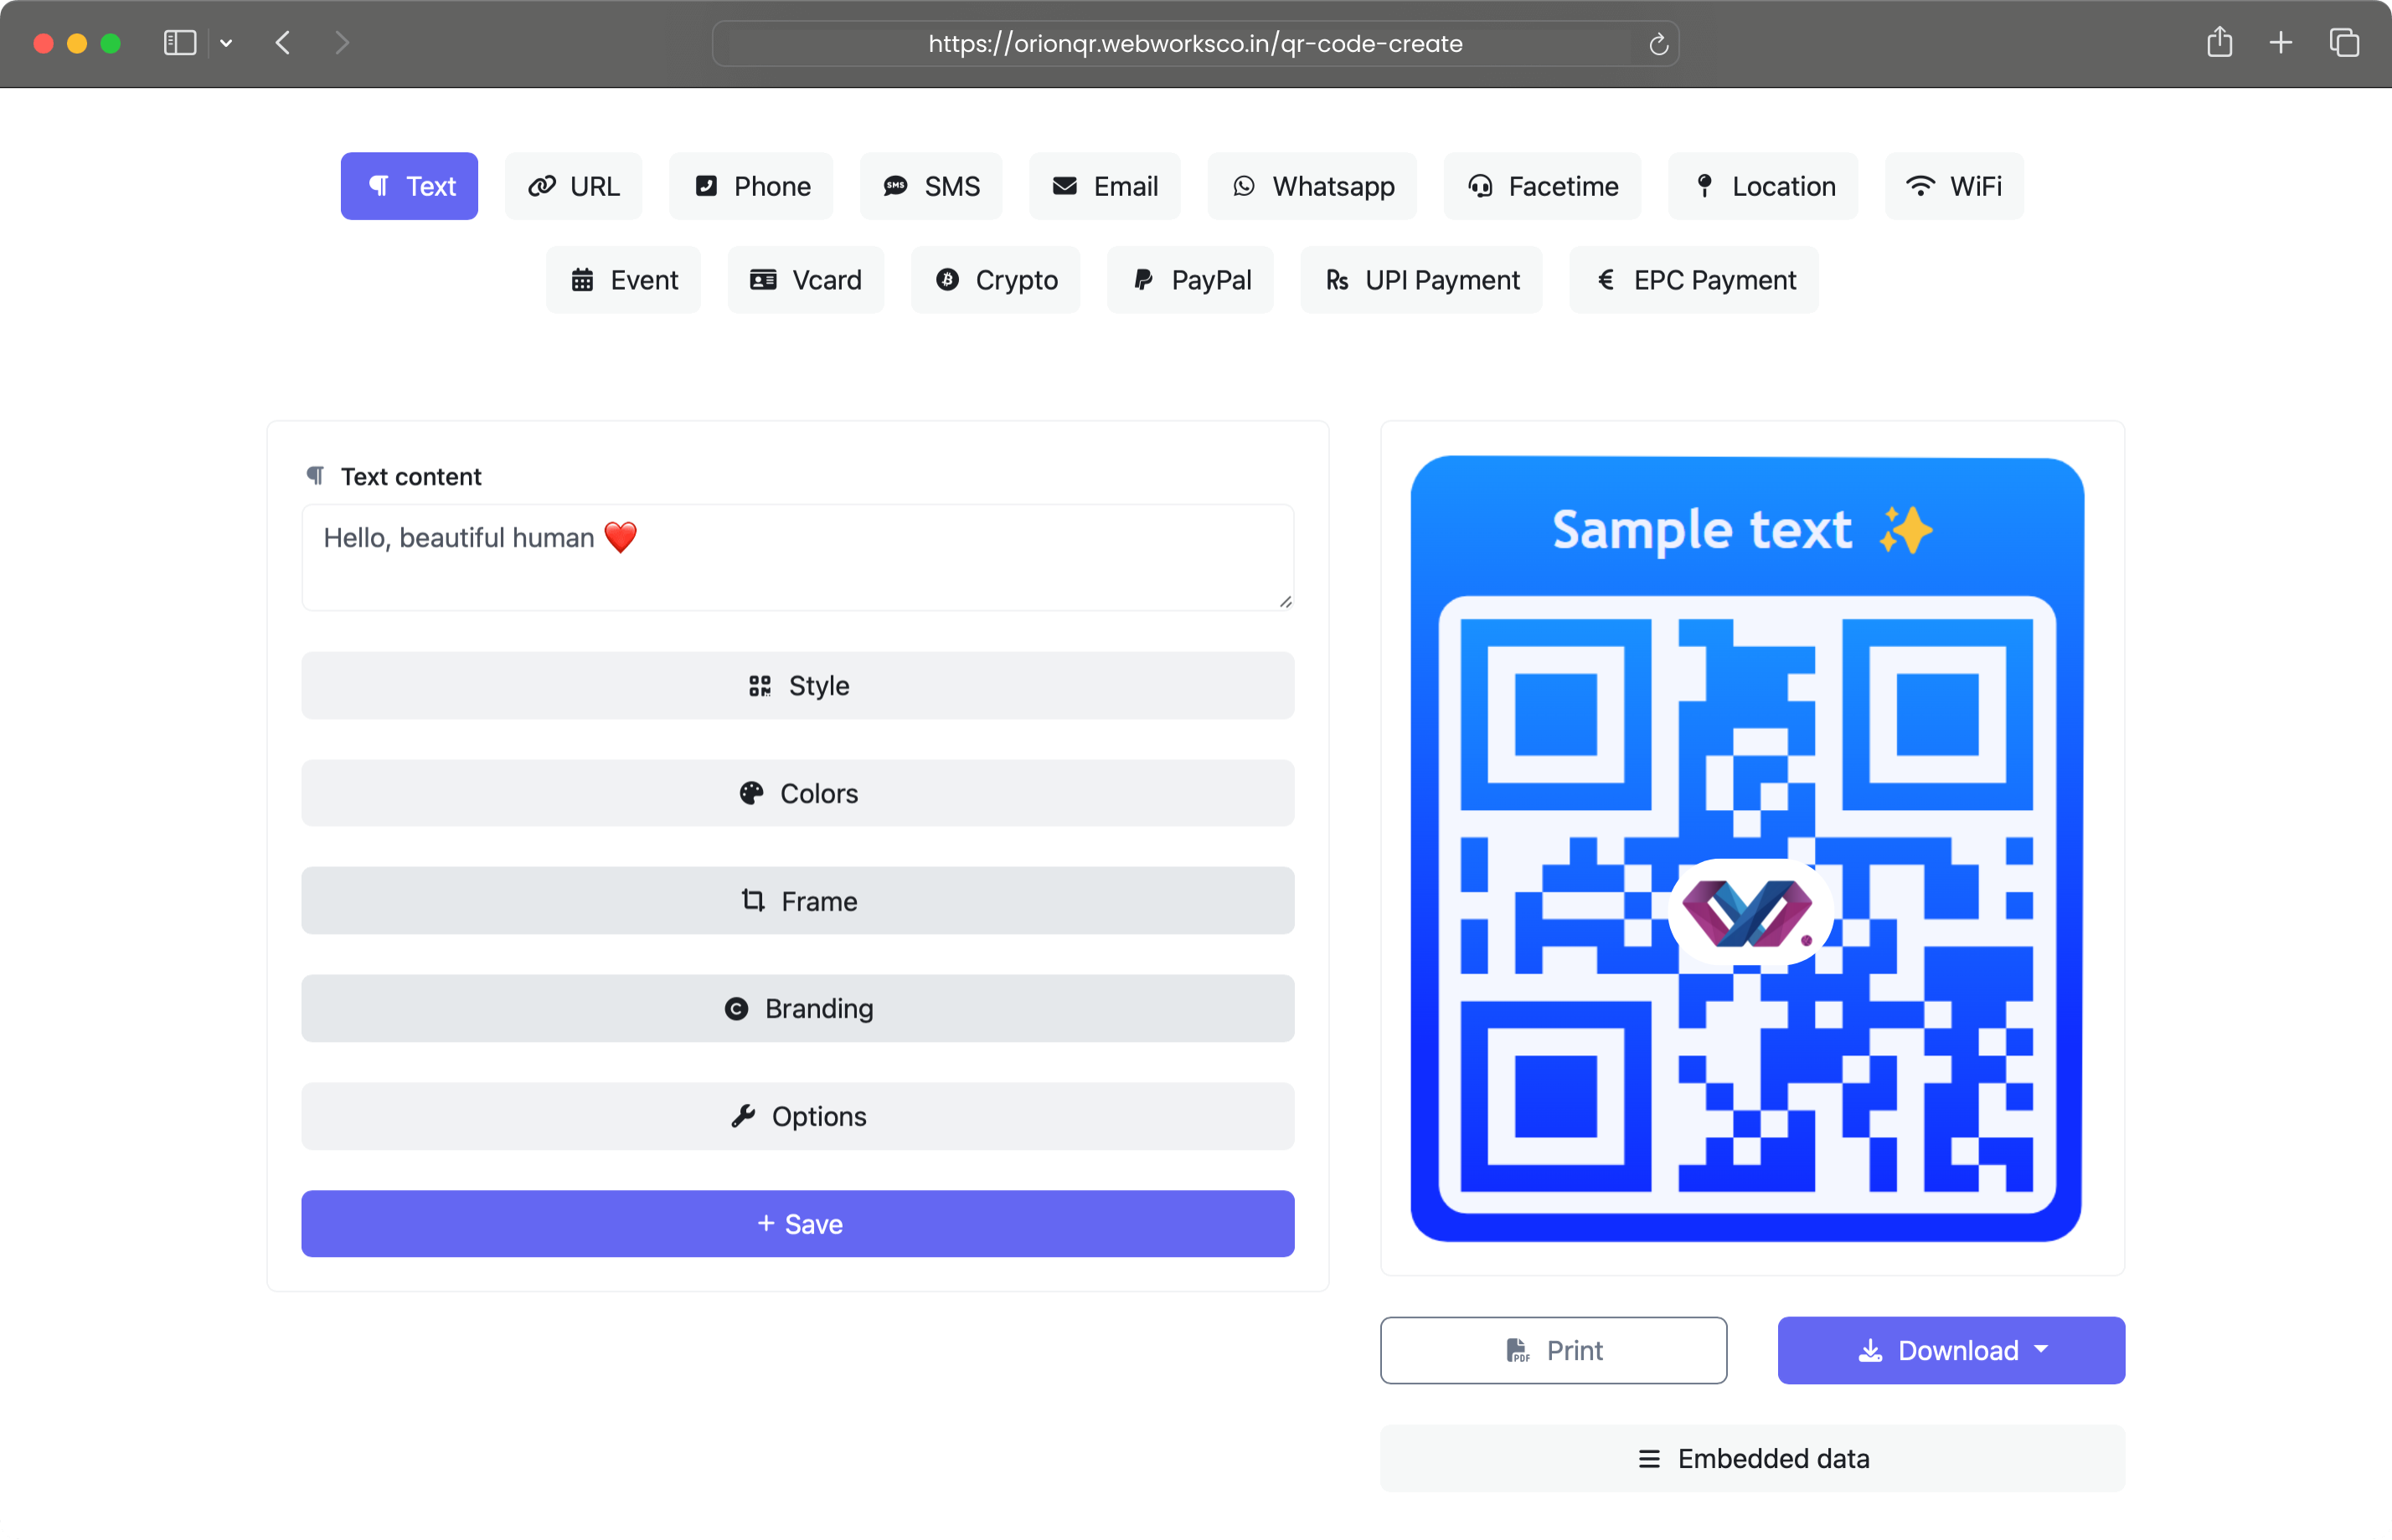
Task: Click the text content input field
Action: [797, 558]
